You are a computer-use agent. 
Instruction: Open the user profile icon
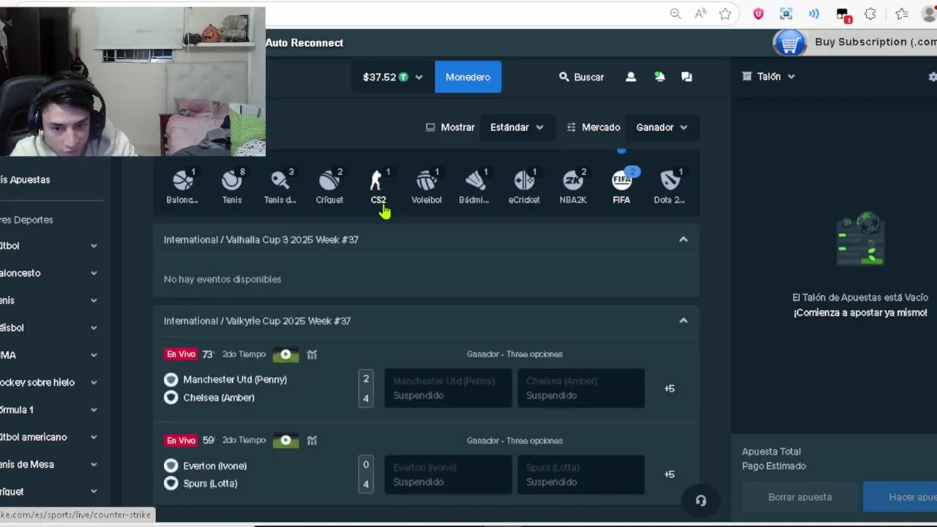point(631,77)
